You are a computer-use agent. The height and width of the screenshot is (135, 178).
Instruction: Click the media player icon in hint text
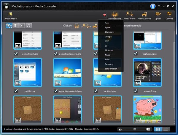pos(86,26)
